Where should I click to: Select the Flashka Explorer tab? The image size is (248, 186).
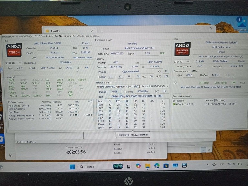[x=69, y=31]
